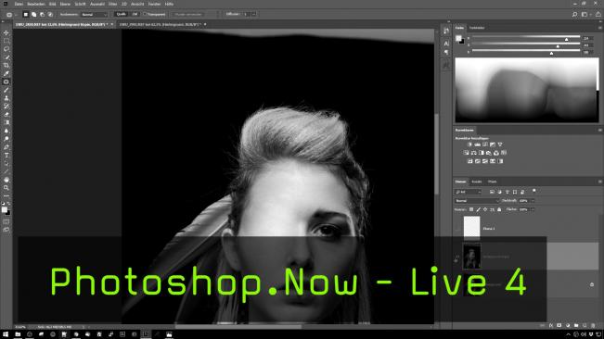Switch to the Kanäle tab
This screenshot has width=604, height=339.
click(477, 182)
